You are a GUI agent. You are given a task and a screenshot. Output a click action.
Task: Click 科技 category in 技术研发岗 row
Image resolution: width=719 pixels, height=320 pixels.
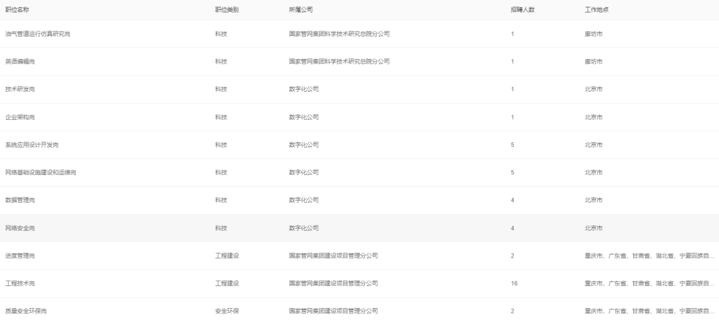coord(221,89)
